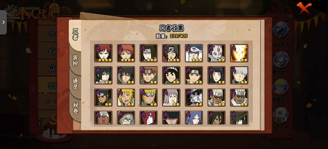Select glowing orange chakra mode Naruto portrait
The image size is (328, 149).
(239, 53)
